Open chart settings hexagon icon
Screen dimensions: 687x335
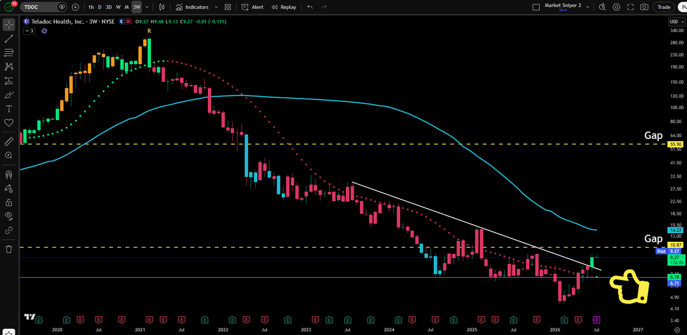[617, 7]
